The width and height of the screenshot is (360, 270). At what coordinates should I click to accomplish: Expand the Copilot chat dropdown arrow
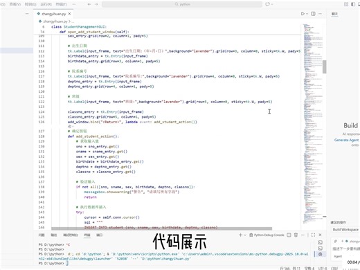[x=272, y=4]
